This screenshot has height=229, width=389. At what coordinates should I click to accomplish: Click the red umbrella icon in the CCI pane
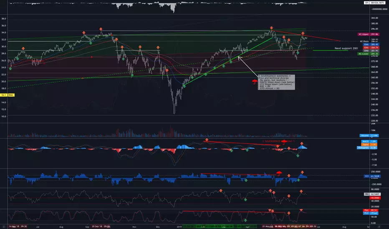(279, 173)
